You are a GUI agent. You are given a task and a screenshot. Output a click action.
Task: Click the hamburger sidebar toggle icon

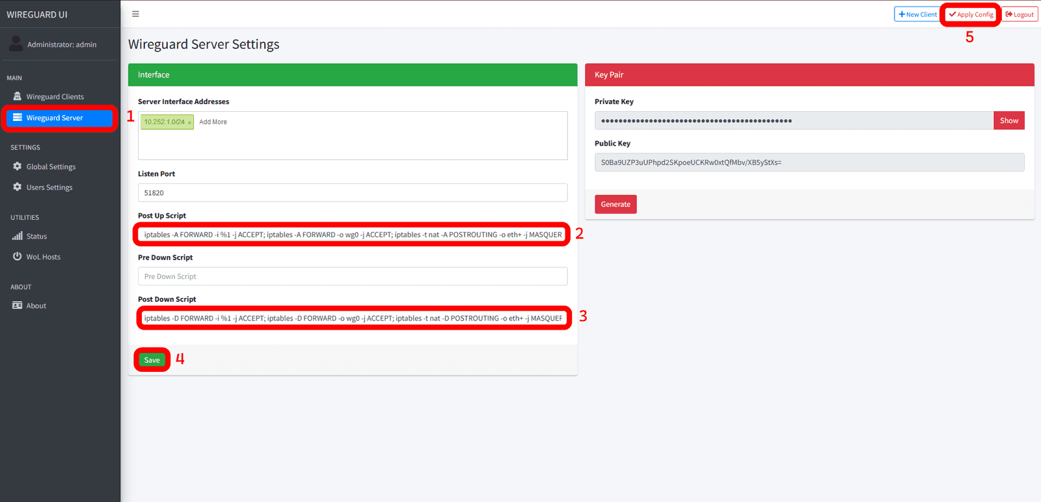click(x=135, y=14)
